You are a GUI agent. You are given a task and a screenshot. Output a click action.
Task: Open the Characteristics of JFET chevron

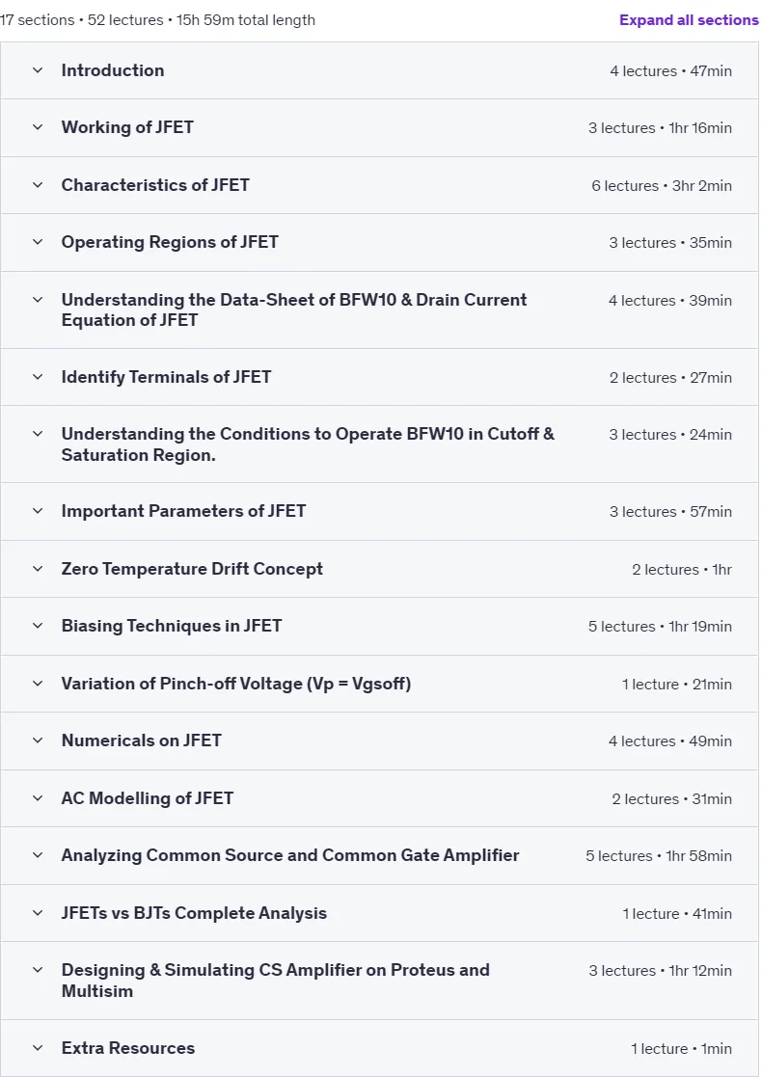[x=38, y=185]
